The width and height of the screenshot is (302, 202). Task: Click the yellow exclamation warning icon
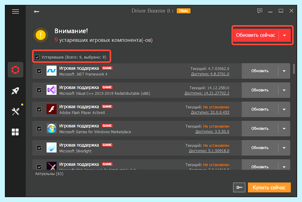coord(40,35)
